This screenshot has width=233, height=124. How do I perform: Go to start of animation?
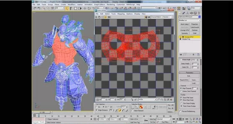[x=174, y=119]
